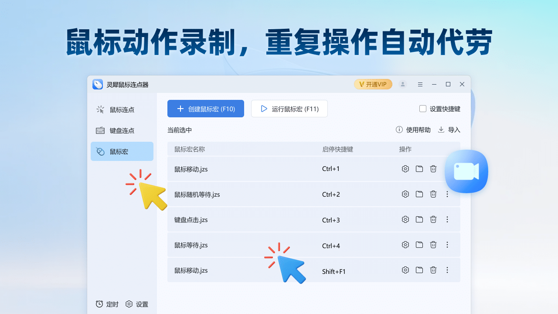Open the user account avatar icon
The width and height of the screenshot is (558, 314).
pos(403,84)
